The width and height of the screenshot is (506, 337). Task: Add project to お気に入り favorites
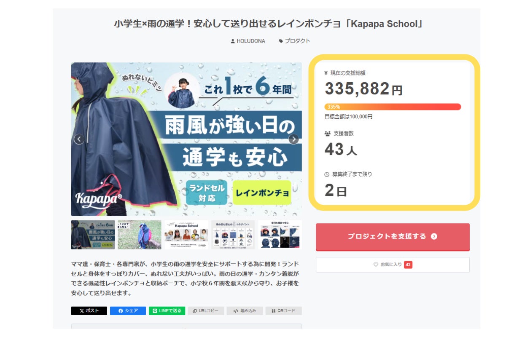point(392,265)
